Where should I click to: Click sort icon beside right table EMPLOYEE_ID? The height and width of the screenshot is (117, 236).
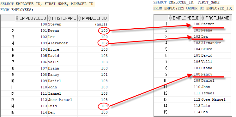(171, 18)
